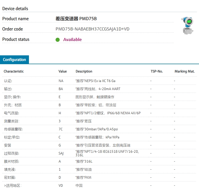
Task: Click the Product name field label
Action: point(16,19)
